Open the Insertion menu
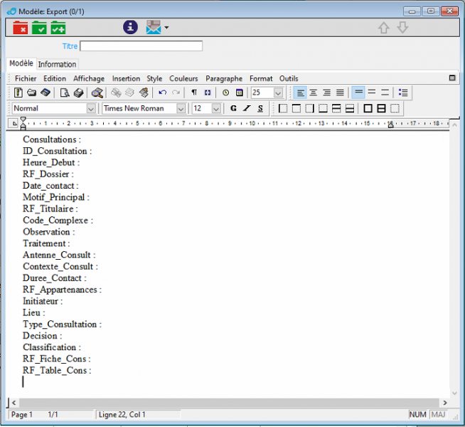465x427 pixels. click(x=126, y=78)
